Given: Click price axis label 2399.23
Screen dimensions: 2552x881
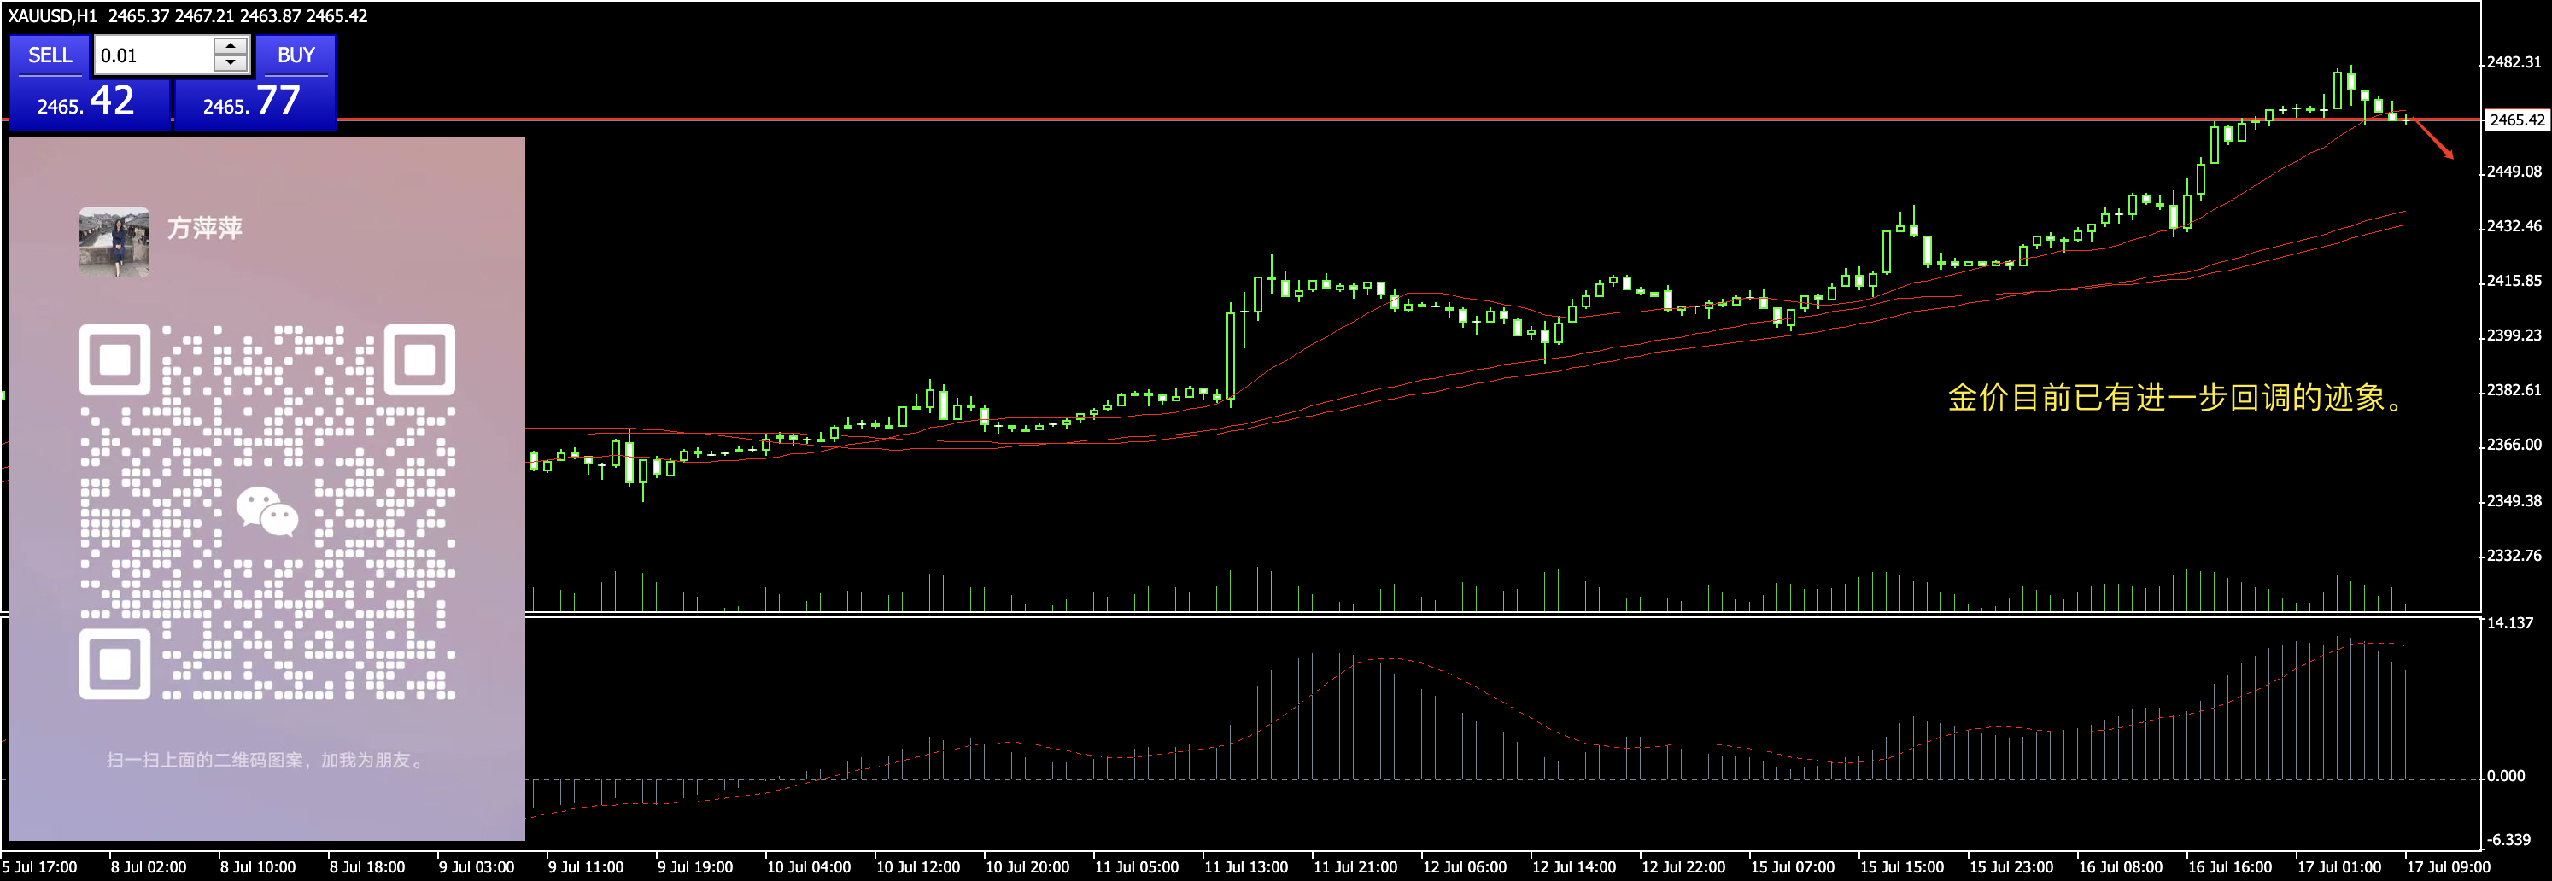Looking at the screenshot, I should [x=2514, y=335].
